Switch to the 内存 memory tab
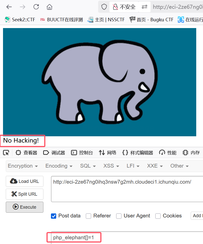Screen dimensions: 203x244 point(191,153)
